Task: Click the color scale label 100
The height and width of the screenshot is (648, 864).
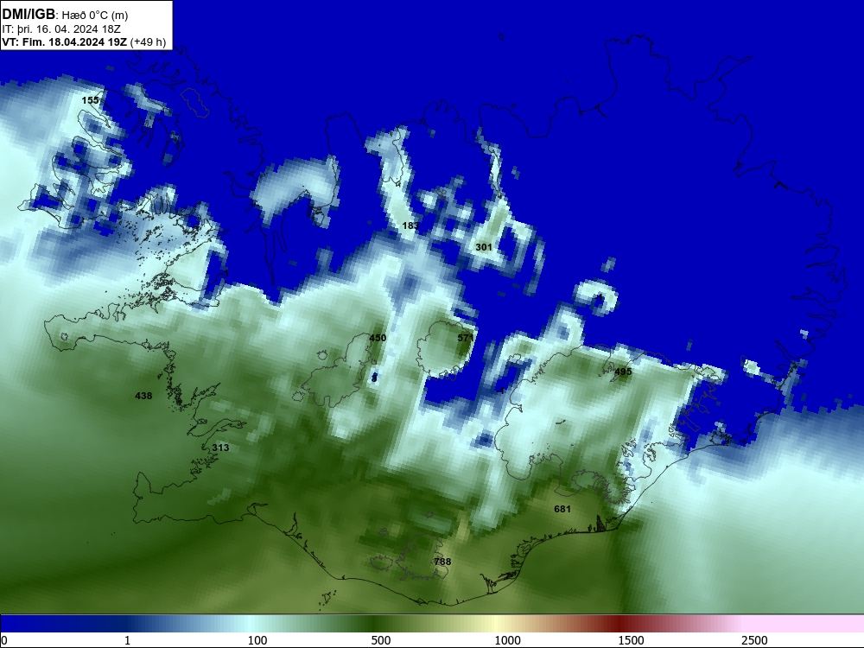Action: 257,640
